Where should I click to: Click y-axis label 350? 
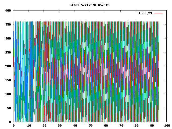click(x=8, y=24)
